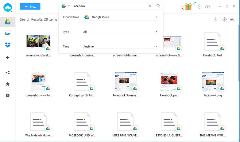Image resolution: width=240 pixels, height=142 pixels.
Task: Click the Search Results: 28 items text
Action: 38,19
